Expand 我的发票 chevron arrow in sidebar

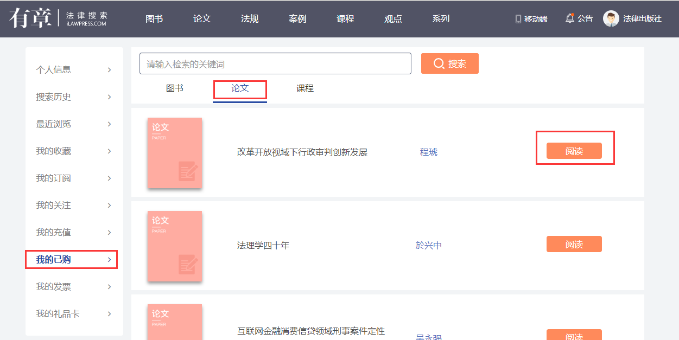[x=110, y=287]
